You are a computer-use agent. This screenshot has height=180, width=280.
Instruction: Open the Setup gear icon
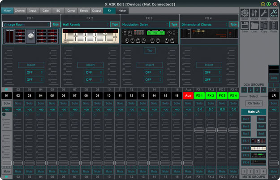click(245, 13)
